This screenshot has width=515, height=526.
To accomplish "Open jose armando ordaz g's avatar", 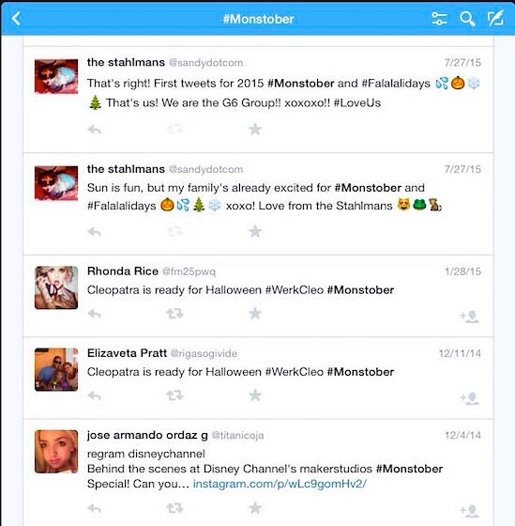I will coord(56,452).
